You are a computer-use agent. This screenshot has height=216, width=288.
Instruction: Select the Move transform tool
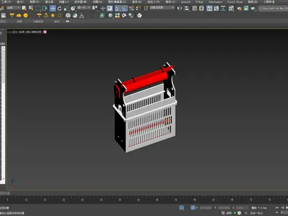click(x=53, y=8)
